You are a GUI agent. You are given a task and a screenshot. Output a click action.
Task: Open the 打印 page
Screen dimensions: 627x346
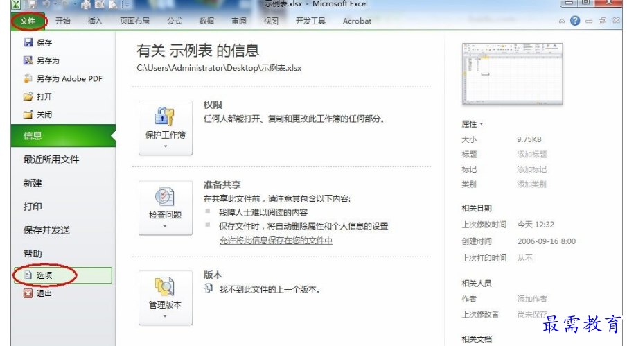[x=33, y=207]
